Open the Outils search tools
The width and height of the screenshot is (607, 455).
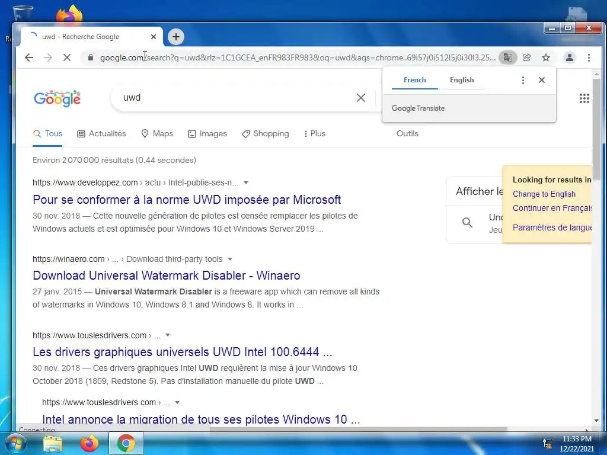pos(407,134)
